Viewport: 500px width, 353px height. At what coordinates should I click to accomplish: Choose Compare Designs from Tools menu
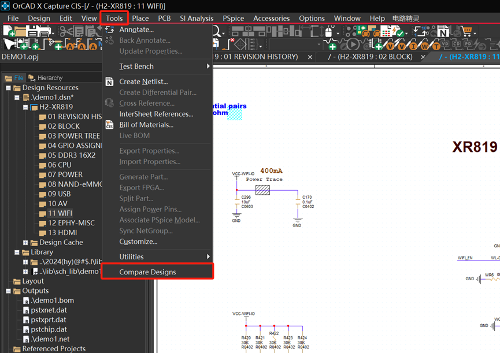pos(158,272)
